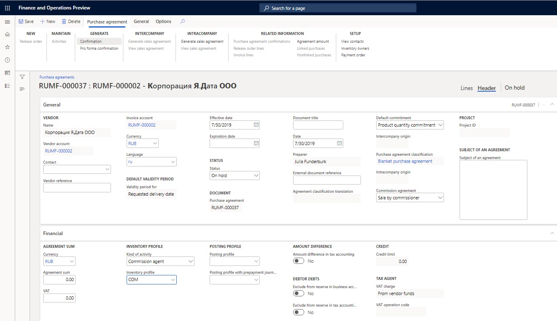Image resolution: width=557 pixels, height=321 pixels.
Task: Create a New record
Action: pos(48,21)
